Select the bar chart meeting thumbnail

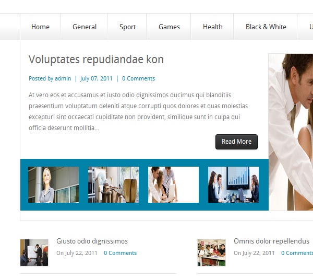[233, 185]
